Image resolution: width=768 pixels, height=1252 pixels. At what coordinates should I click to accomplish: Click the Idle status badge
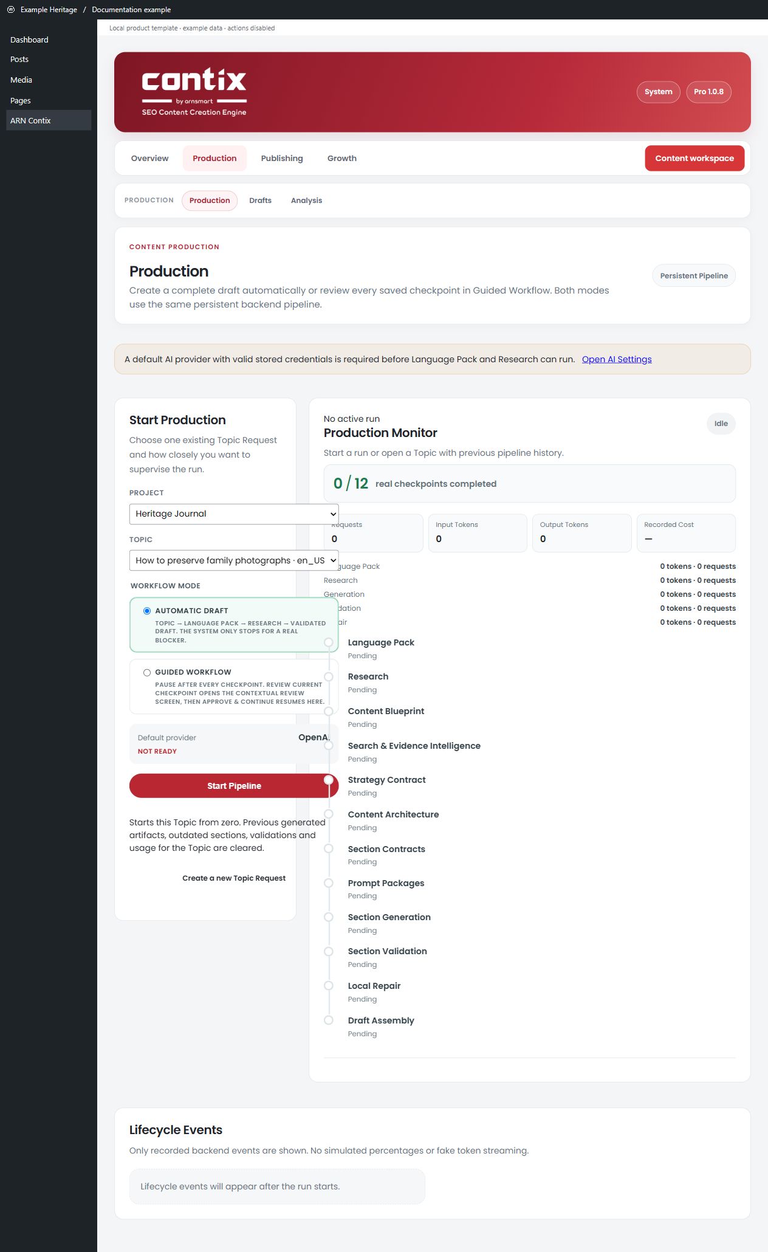721,424
